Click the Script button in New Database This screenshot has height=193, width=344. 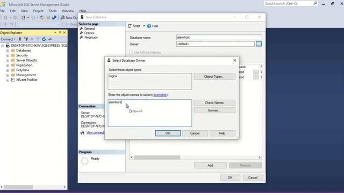click(x=134, y=26)
